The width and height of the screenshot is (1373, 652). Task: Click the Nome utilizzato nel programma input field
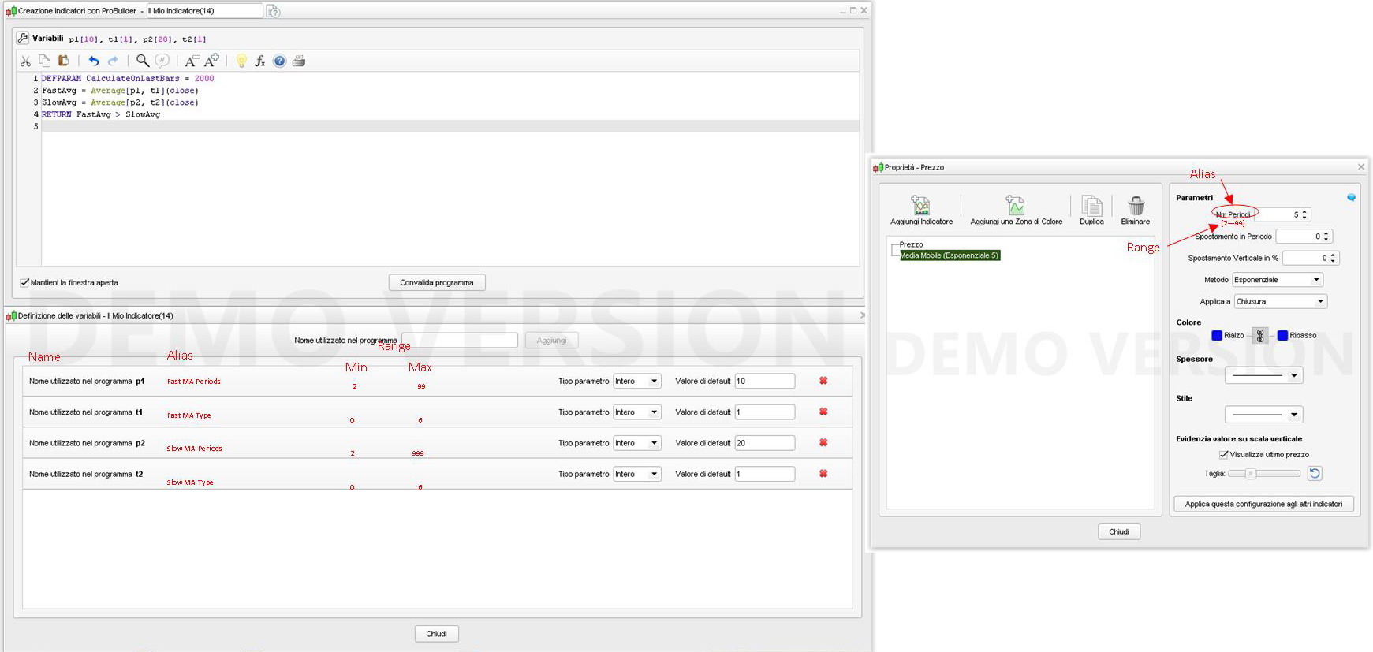coord(460,340)
